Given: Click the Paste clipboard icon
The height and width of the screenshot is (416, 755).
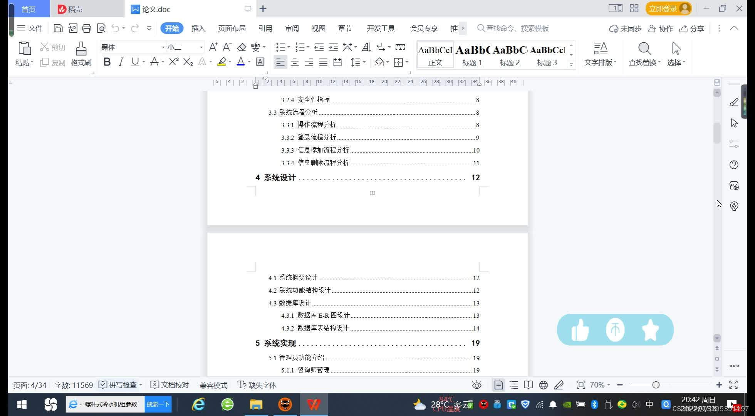Looking at the screenshot, I should coord(24,49).
